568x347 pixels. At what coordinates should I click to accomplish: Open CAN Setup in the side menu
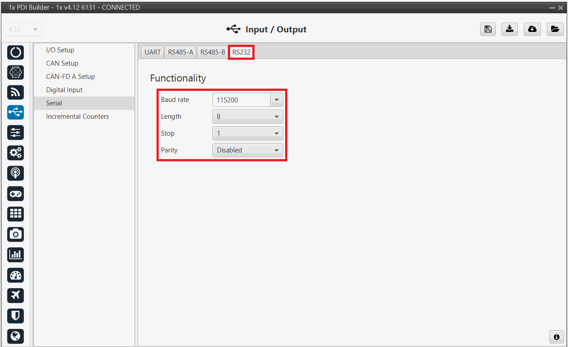pyautogui.click(x=62, y=63)
